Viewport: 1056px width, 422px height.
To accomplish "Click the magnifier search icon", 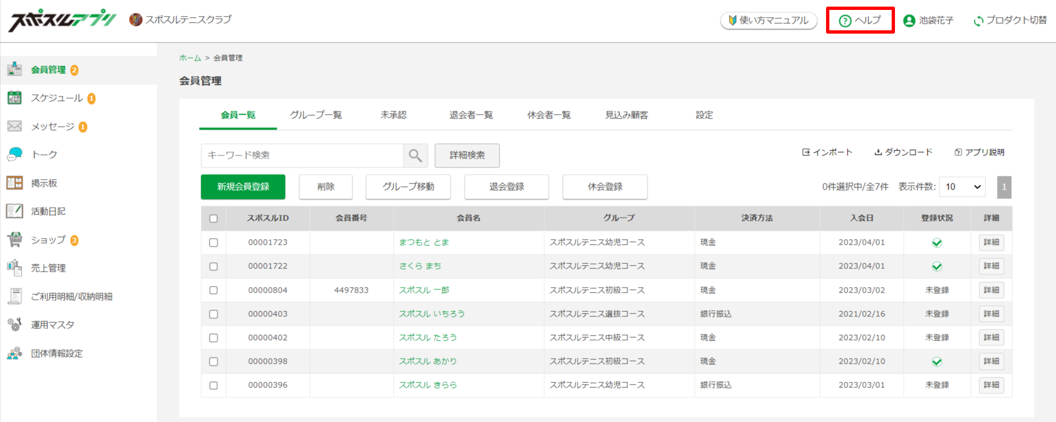I will (x=415, y=156).
